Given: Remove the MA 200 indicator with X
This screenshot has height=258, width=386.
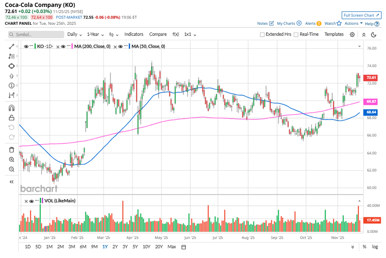Looking at the screenshot, I should point(58,47).
